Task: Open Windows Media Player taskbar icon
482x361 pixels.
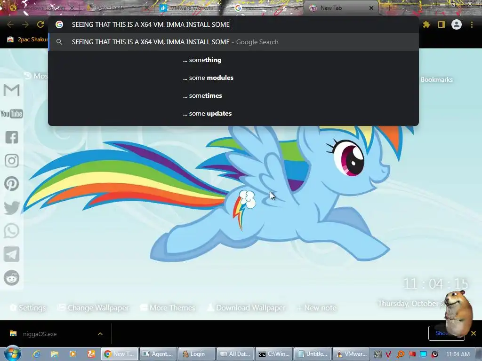Action: click(x=73, y=354)
